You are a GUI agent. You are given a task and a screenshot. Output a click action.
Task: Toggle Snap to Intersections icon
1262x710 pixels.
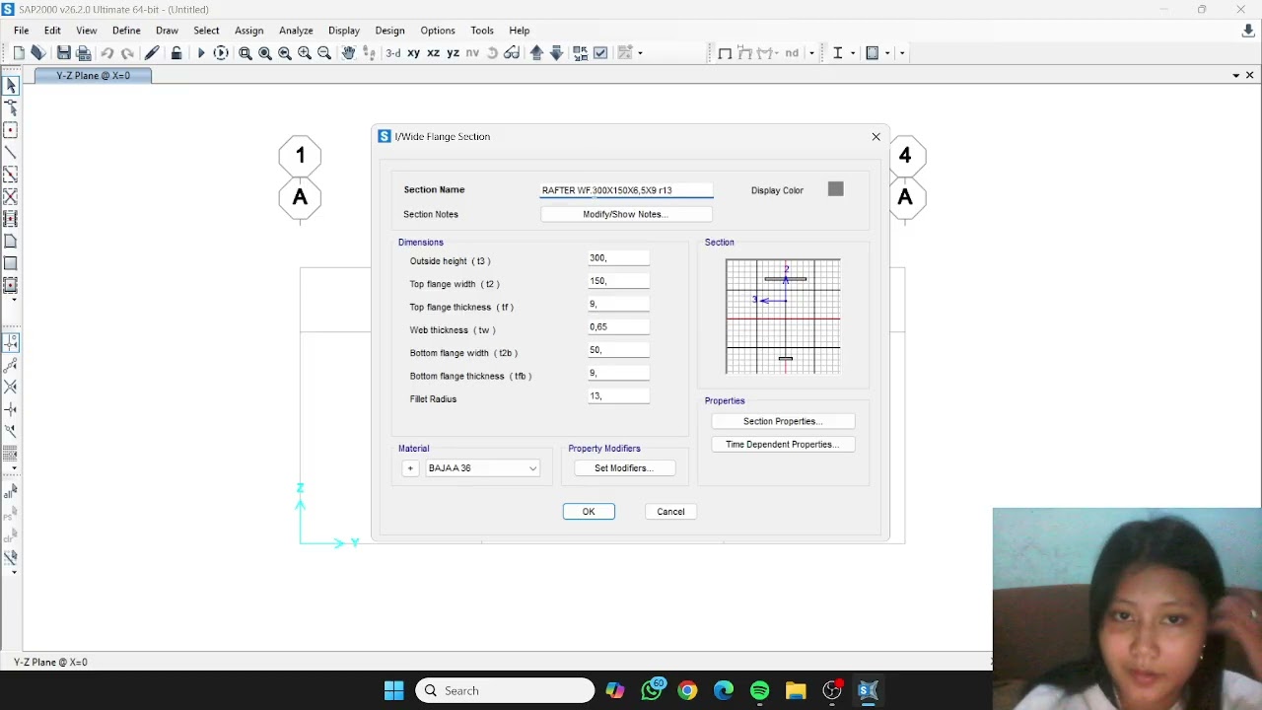pyautogui.click(x=11, y=387)
